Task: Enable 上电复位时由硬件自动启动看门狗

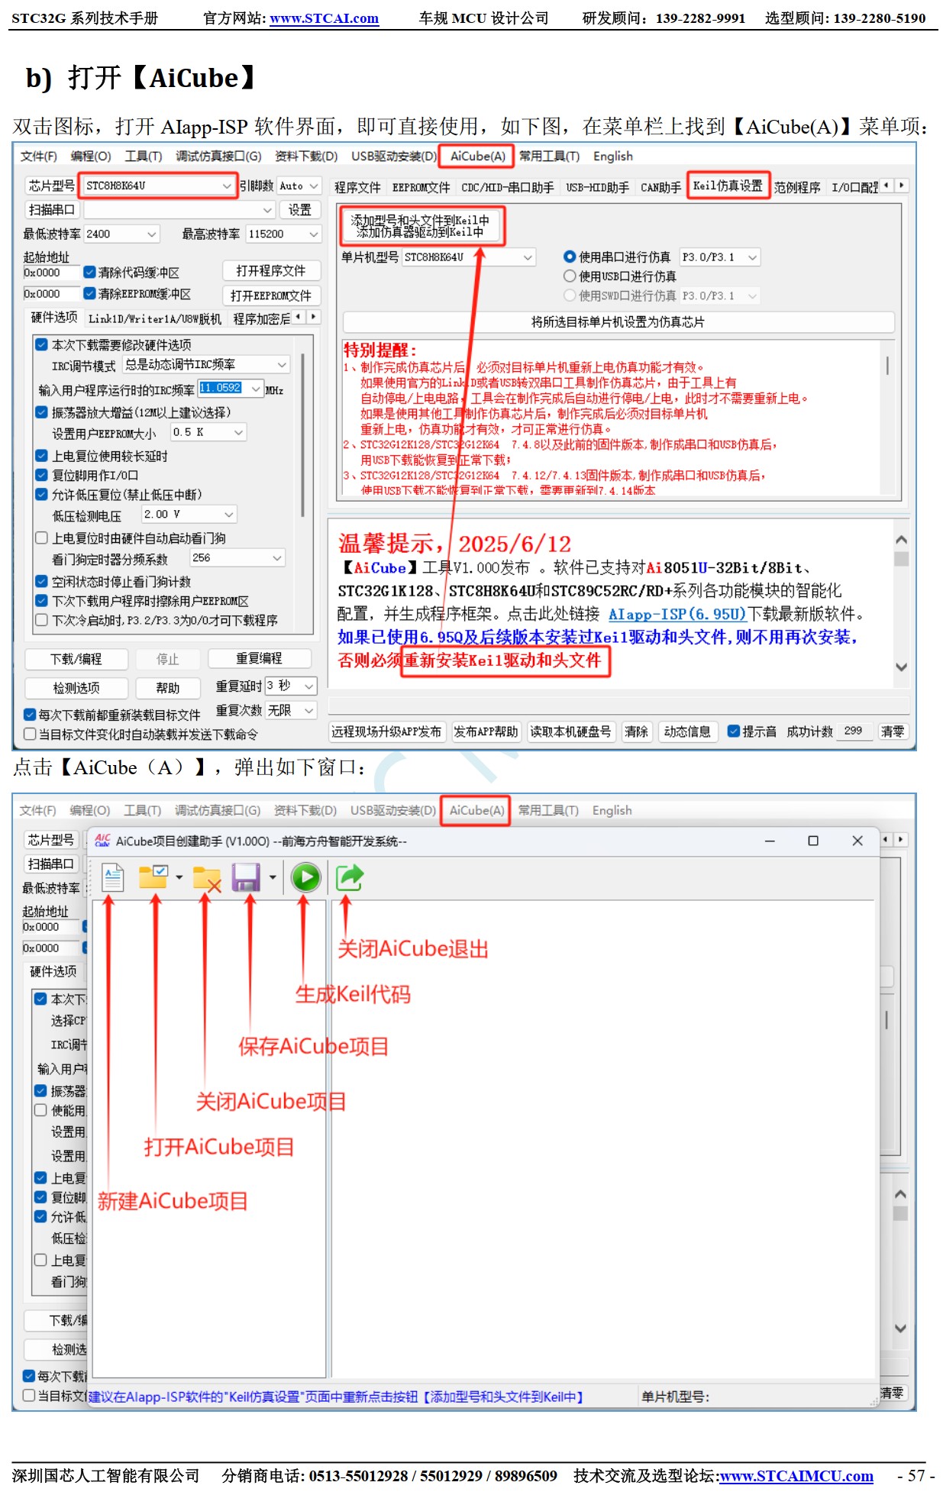Action: click(42, 538)
